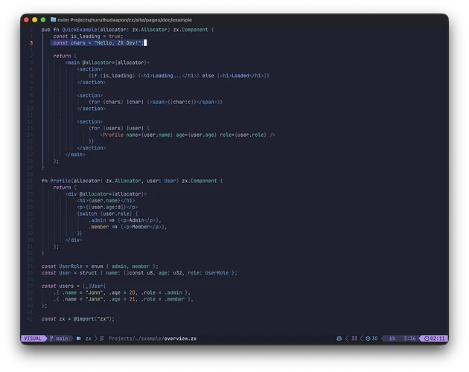Click the folder icon beside zx in statusline

point(77,338)
